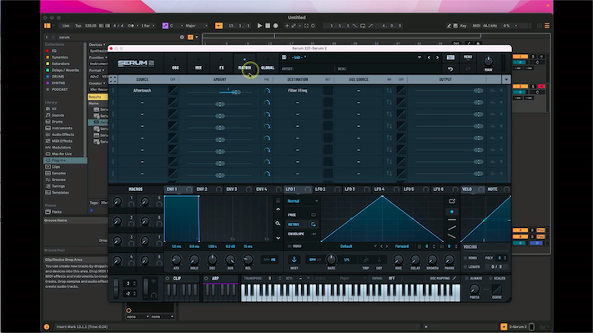593x333 pixels.
Task: Click the envelope zoom magnifier icon
Action: 278,224
